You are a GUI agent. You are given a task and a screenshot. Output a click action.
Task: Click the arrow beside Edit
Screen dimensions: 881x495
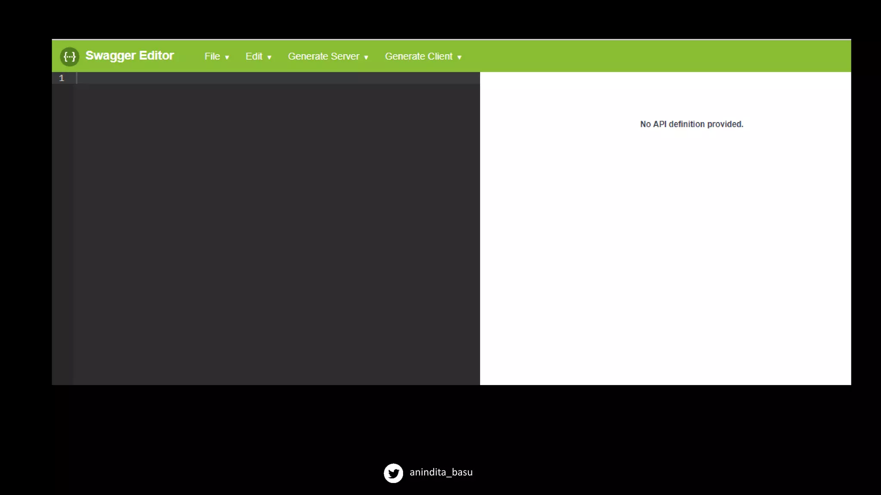(x=269, y=58)
